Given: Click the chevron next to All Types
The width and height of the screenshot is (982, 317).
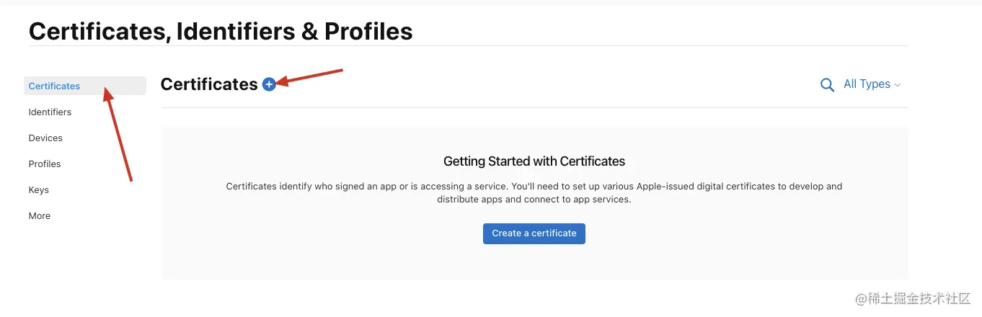Looking at the screenshot, I should click(x=898, y=85).
